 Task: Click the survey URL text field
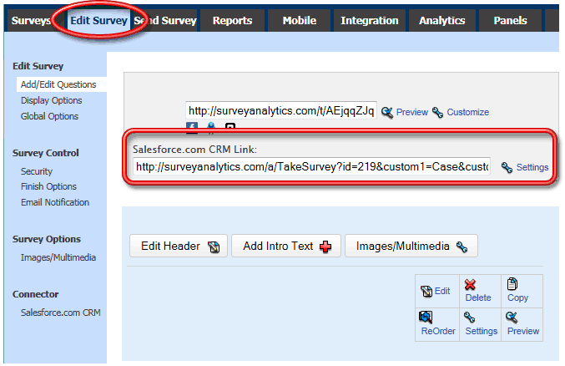tap(281, 110)
